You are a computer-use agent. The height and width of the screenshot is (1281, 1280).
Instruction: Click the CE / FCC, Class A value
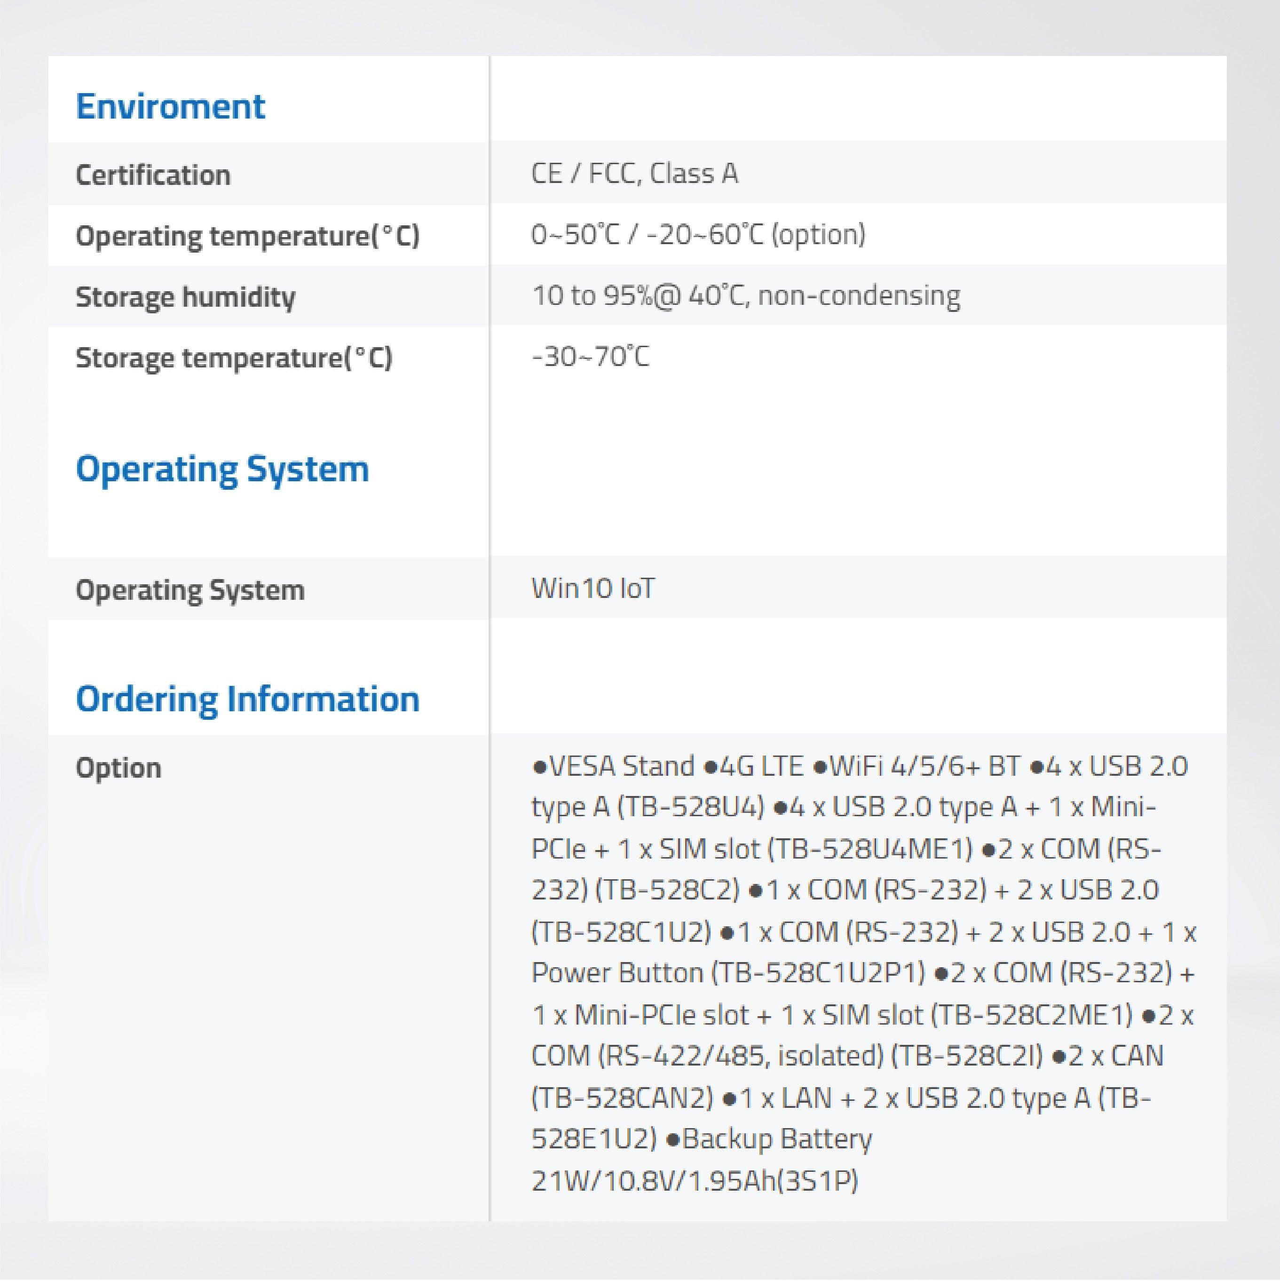click(x=634, y=173)
